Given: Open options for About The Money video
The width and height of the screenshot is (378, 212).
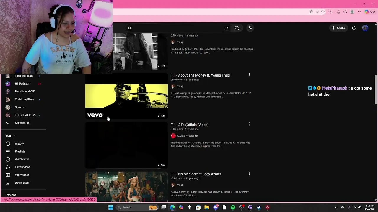Looking at the screenshot, I should 250,75.
